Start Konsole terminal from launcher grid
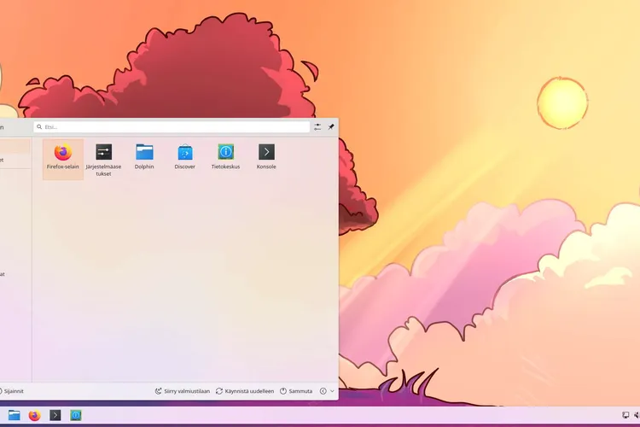The height and width of the screenshot is (427, 640). coord(266,157)
